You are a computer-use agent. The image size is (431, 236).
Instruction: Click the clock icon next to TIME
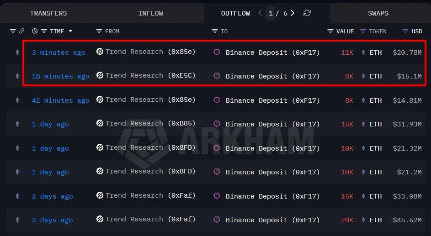pyautogui.click(x=35, y=31)
